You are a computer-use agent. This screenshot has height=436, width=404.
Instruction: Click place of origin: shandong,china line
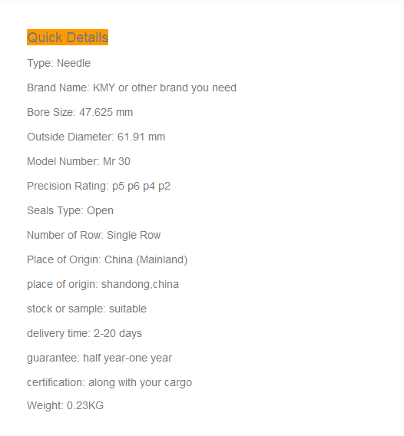103,284
